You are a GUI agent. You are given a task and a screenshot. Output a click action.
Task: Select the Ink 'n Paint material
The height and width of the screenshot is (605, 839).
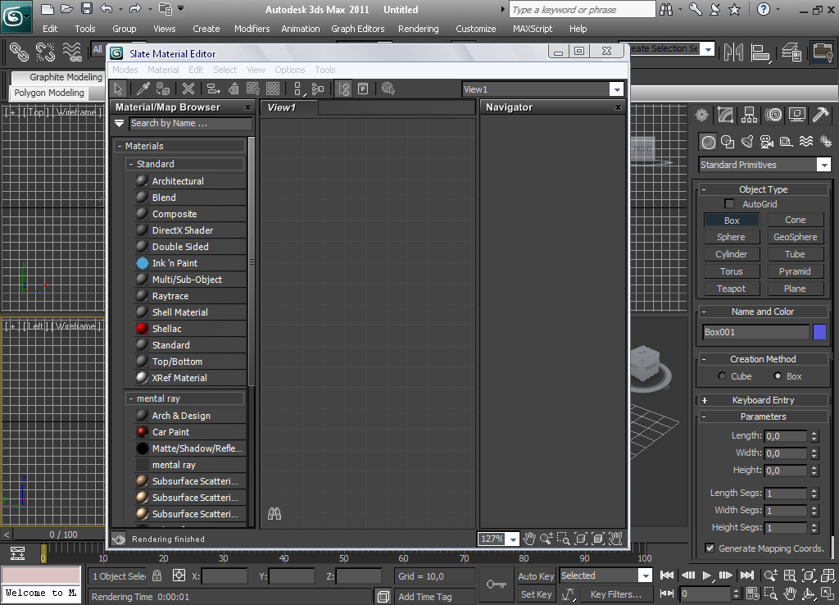pos(190,263)
